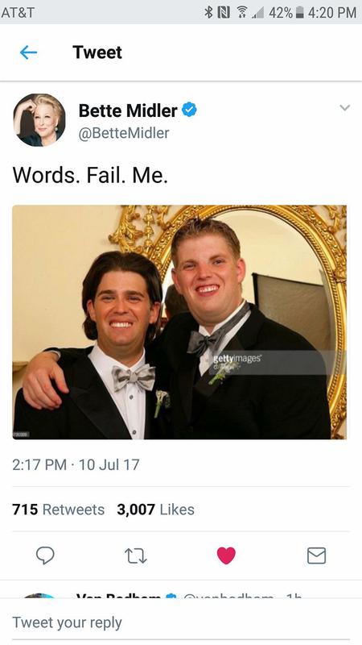The width and height of the screenshot is (362, 645).
Task: Unlike the tweet via red heart
Action: 226,556
